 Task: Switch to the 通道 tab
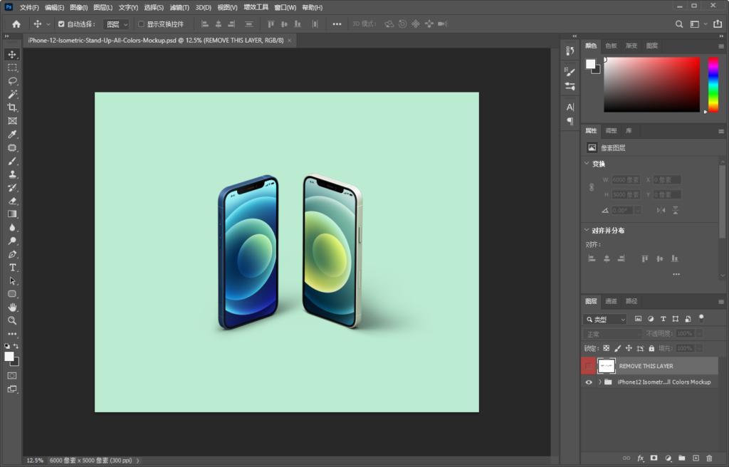(611, 301)
